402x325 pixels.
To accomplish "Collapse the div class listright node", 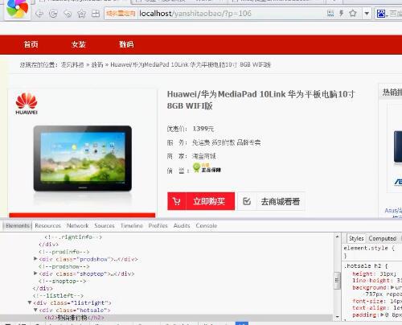I will click(30, 302).
